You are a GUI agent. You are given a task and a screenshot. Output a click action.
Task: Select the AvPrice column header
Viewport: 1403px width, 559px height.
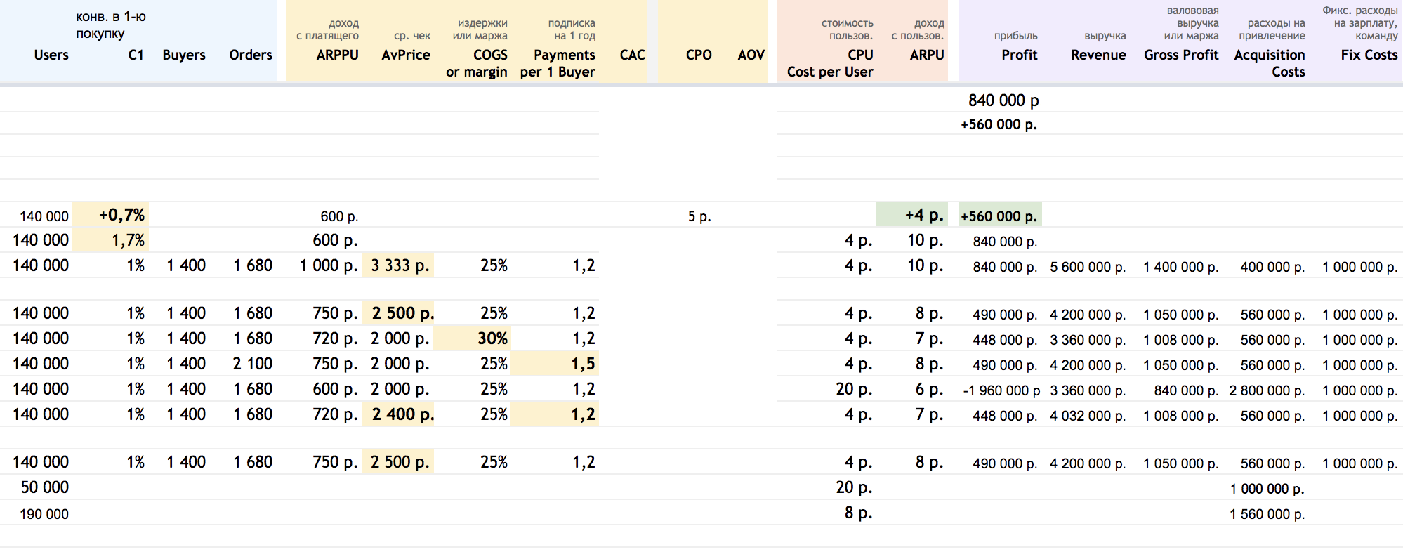pyautogui.click(x=406, y=55)
